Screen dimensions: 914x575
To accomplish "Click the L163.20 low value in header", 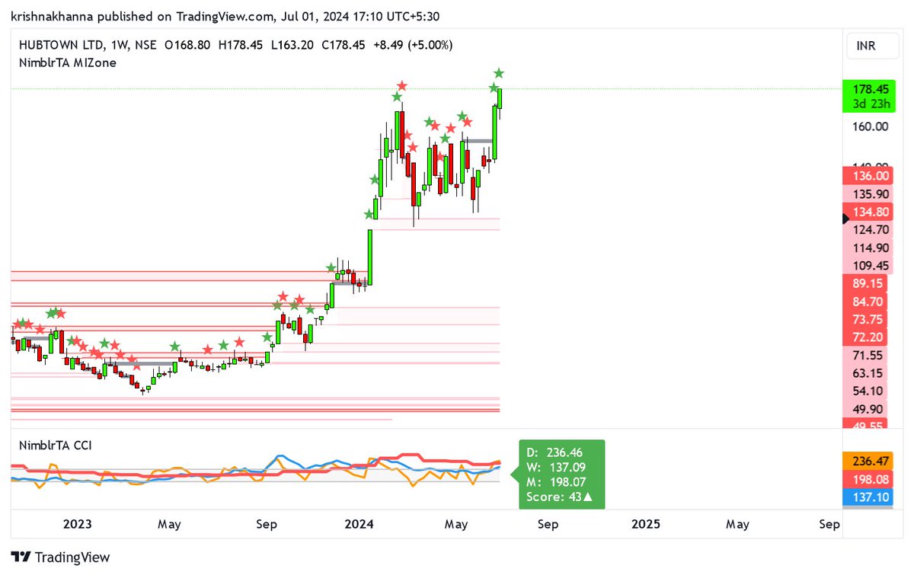I will [x=293, y=46].
